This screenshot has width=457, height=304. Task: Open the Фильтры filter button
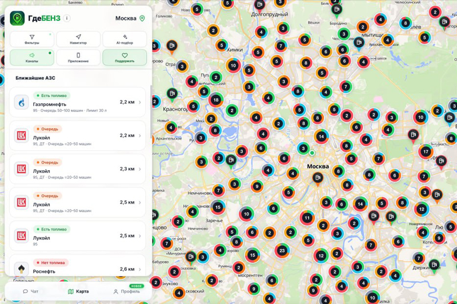[x=32, y=39]
